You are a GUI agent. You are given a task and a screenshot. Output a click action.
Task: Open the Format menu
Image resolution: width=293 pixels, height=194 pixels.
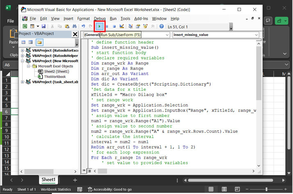coord(84,18)
